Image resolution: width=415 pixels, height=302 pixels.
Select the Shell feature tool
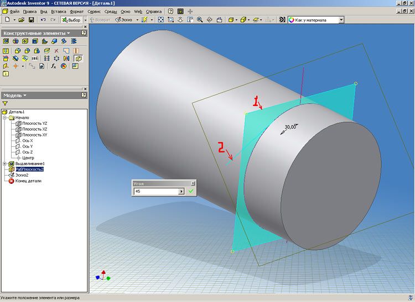coord(35,41)
